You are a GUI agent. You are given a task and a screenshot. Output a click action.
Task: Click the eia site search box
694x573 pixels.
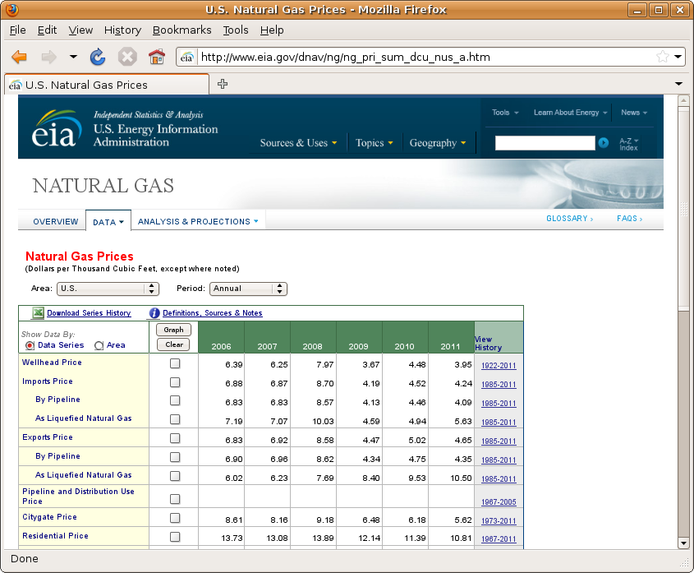click(545, 143)
